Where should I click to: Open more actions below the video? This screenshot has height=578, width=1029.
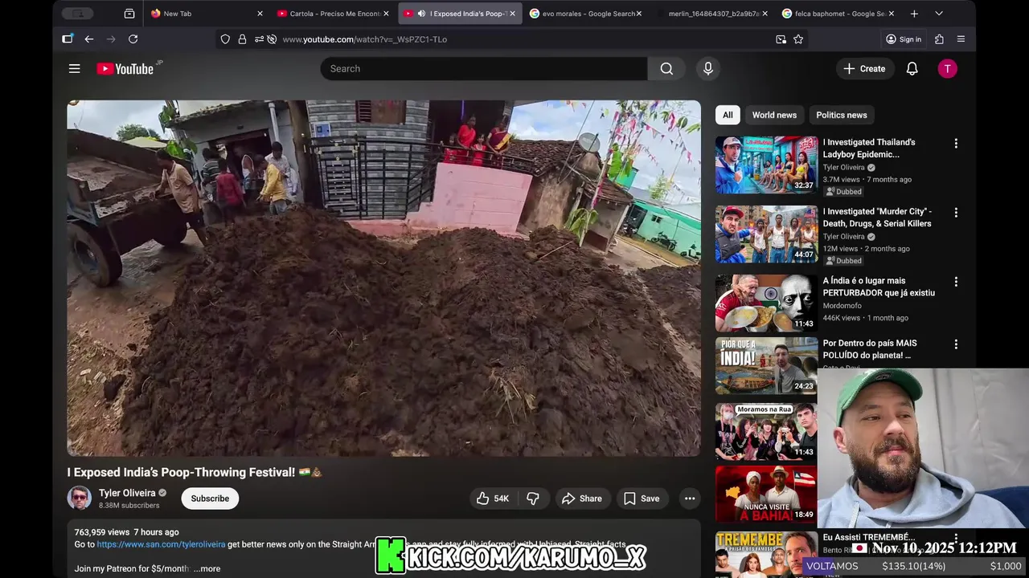point(690,499)
